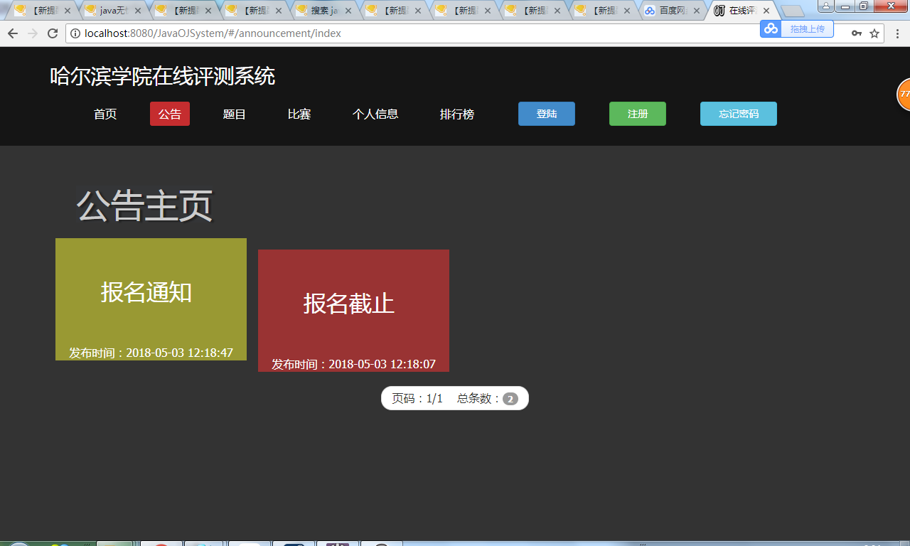Click the Baidu Netdisk upload icon
Screen dimensions: 910x546
(x=770, y=29)
